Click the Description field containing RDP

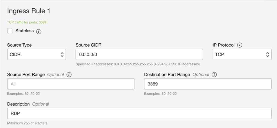139,113
